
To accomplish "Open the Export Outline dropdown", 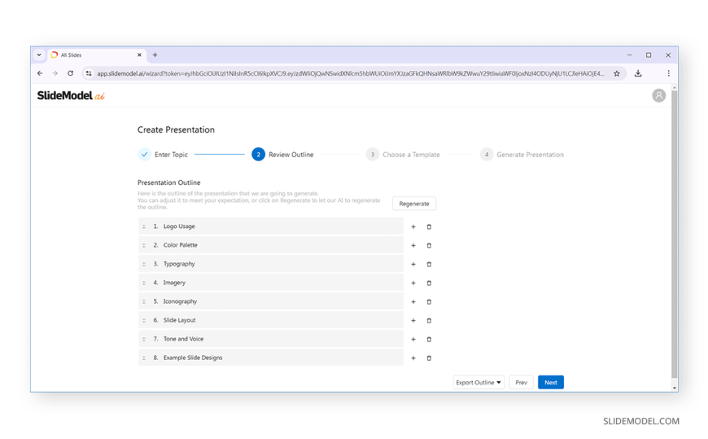I will pos(478,382).
